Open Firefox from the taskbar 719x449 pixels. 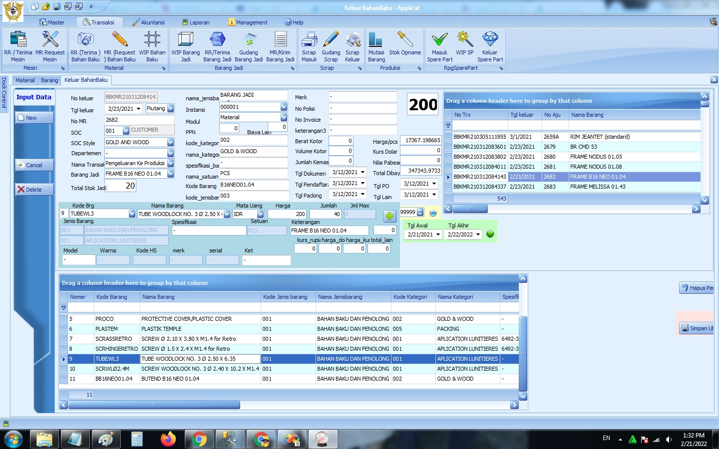click(x=168, y=439)
